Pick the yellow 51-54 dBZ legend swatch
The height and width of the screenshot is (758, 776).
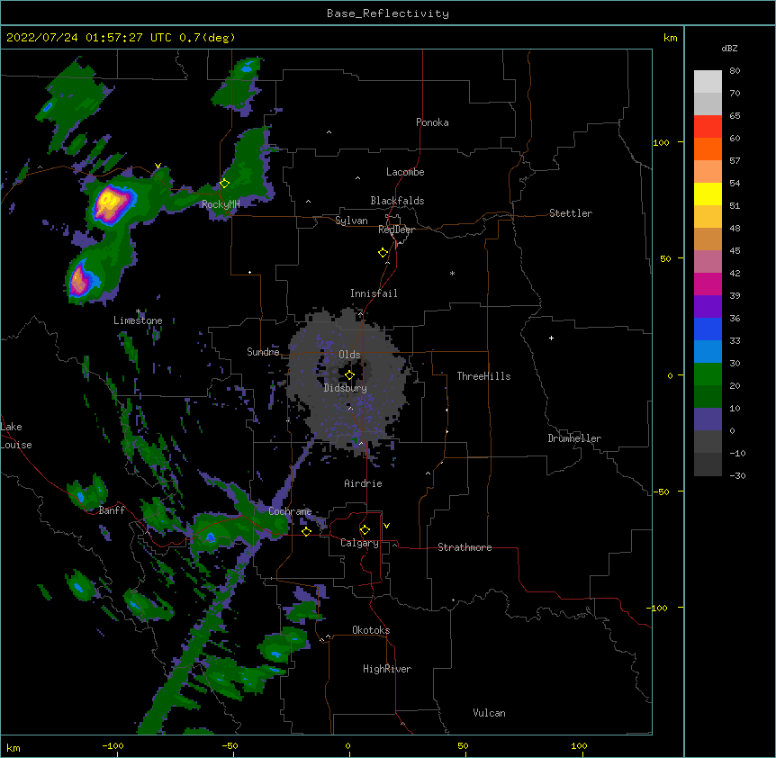[708, 194]
